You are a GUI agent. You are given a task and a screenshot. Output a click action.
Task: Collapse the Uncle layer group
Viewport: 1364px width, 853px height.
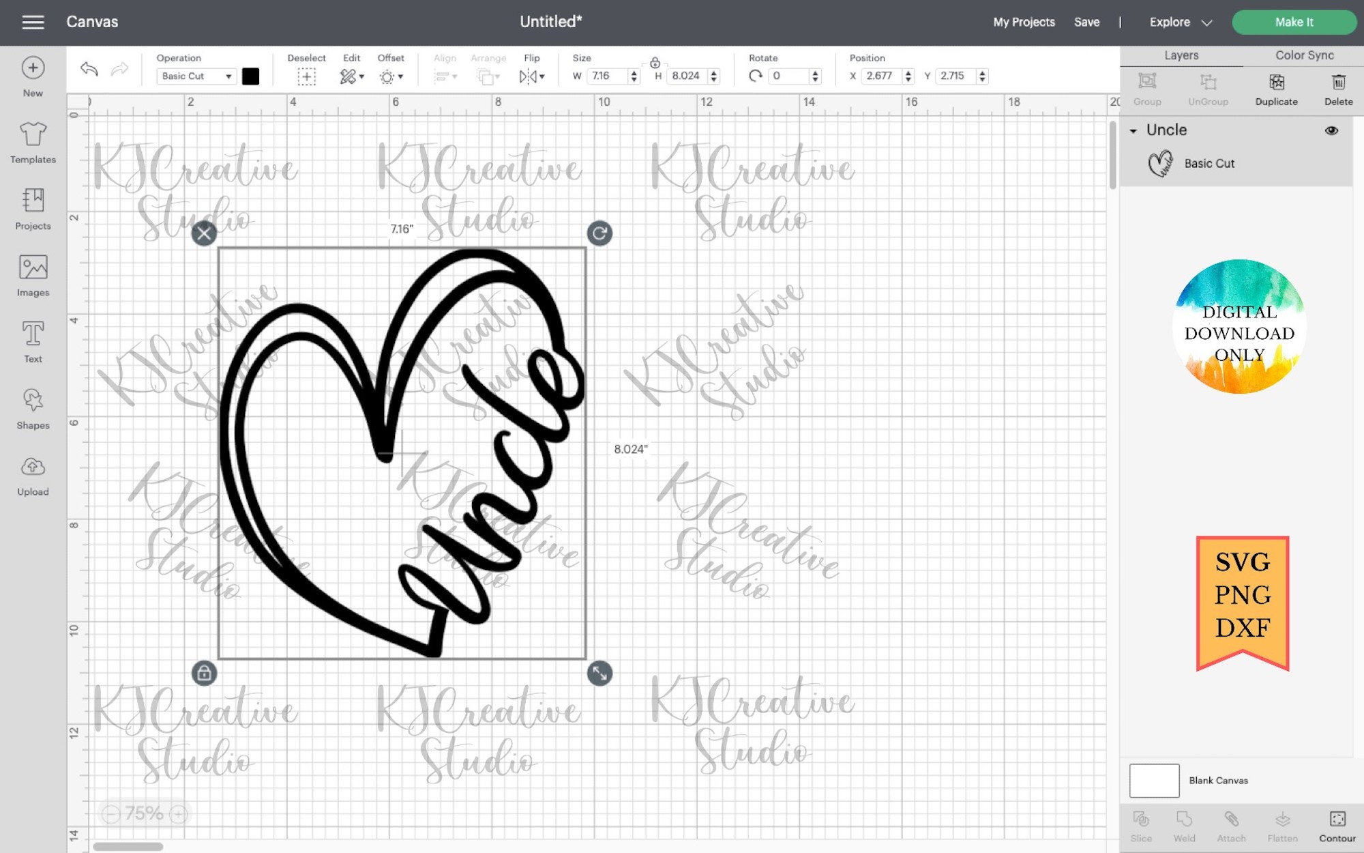point(1134,130)
